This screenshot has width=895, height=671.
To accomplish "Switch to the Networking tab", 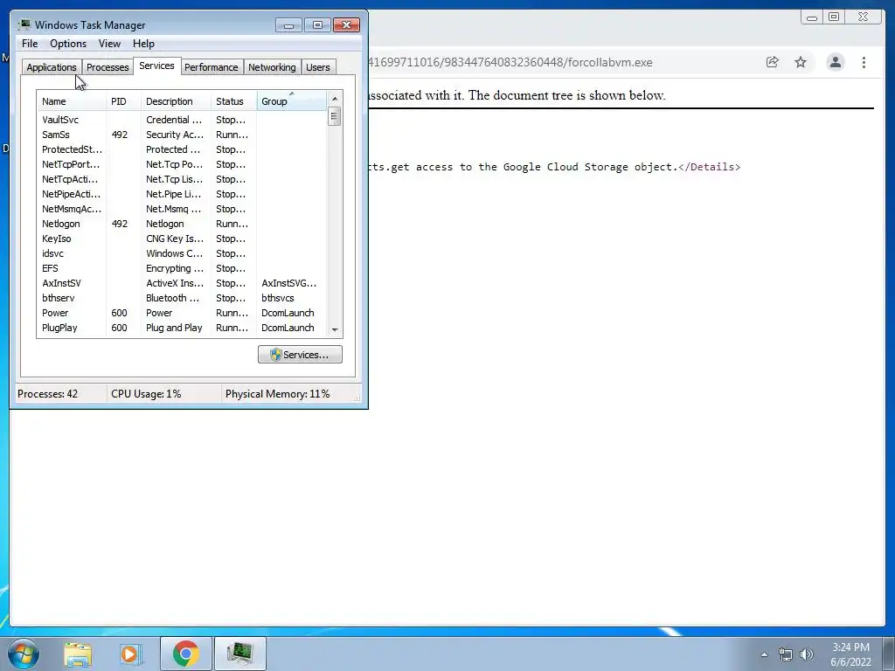I will coord(272,67).
